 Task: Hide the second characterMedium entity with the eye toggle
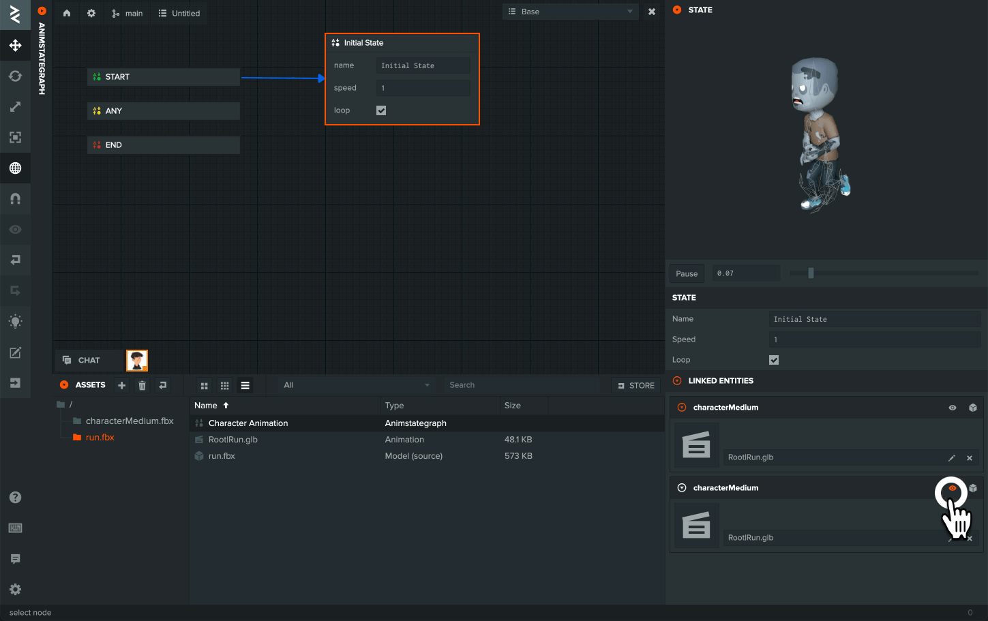coord(951,488)
